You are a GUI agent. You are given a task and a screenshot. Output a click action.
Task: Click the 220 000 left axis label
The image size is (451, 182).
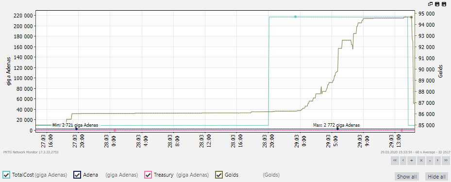23,16
